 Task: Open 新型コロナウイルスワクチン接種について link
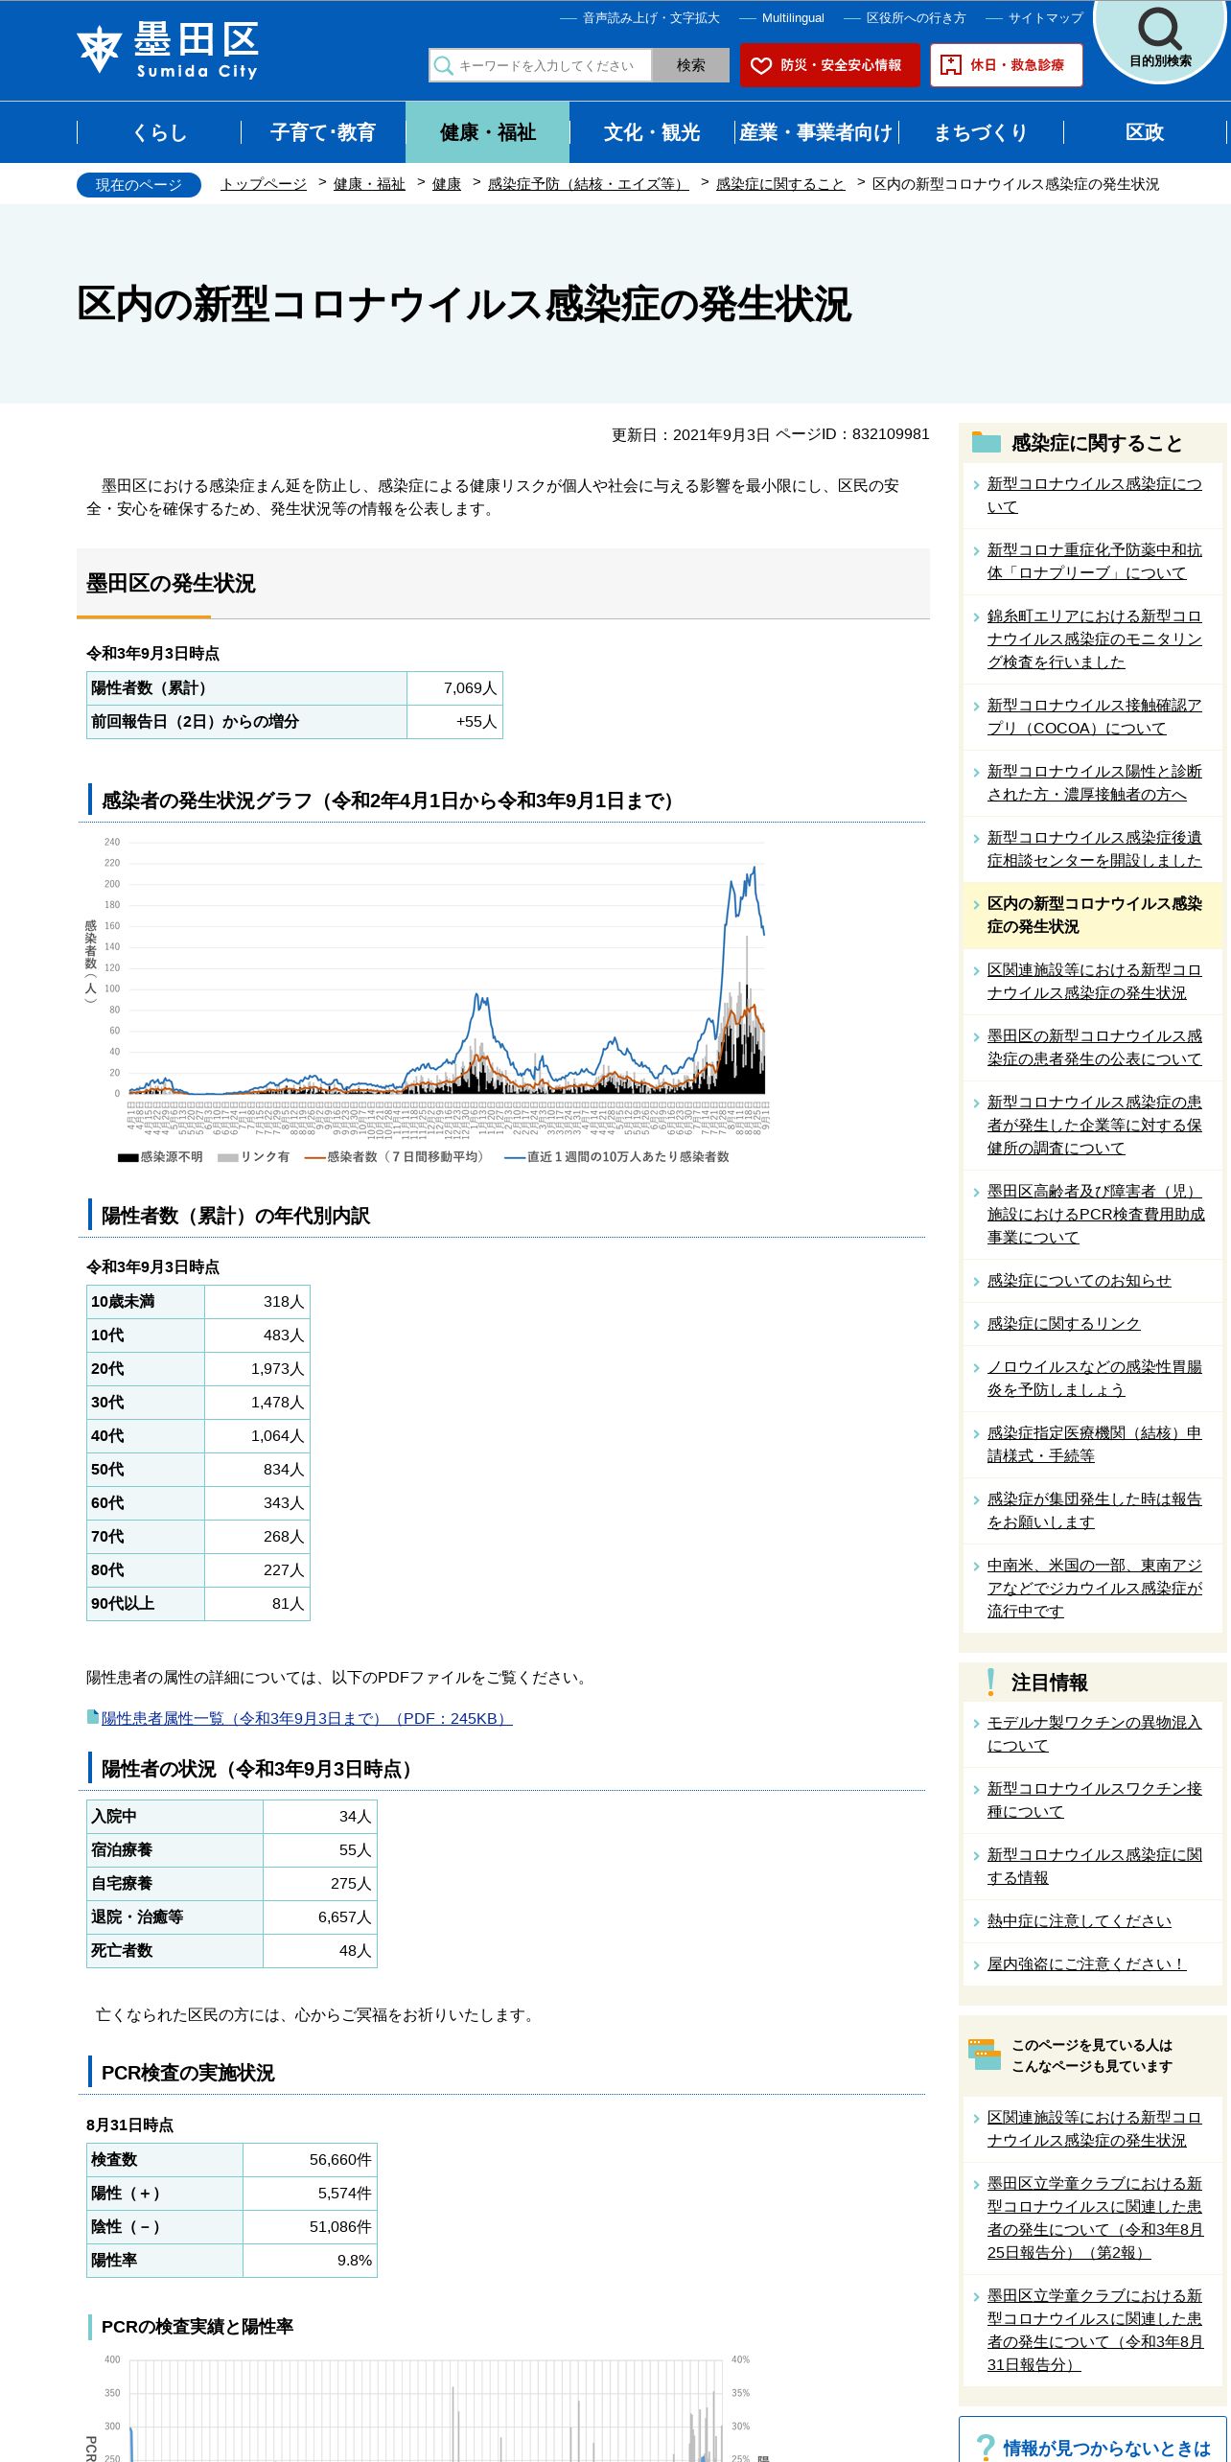click(1094, 1800)
